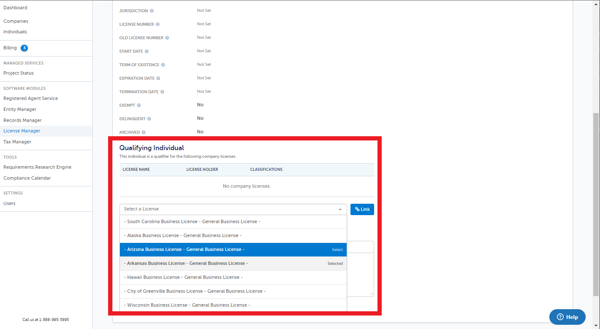
Task: Click the No company licenses text
Action: [247, 186]
